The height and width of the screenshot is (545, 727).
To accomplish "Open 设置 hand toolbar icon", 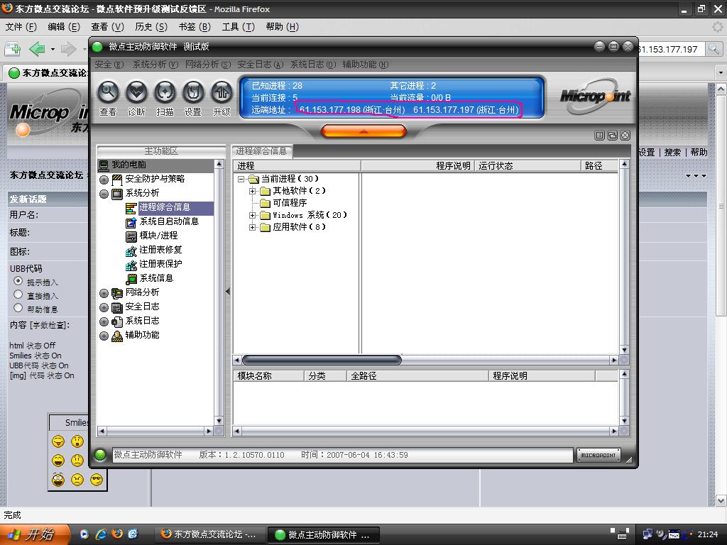I will 193,92.
